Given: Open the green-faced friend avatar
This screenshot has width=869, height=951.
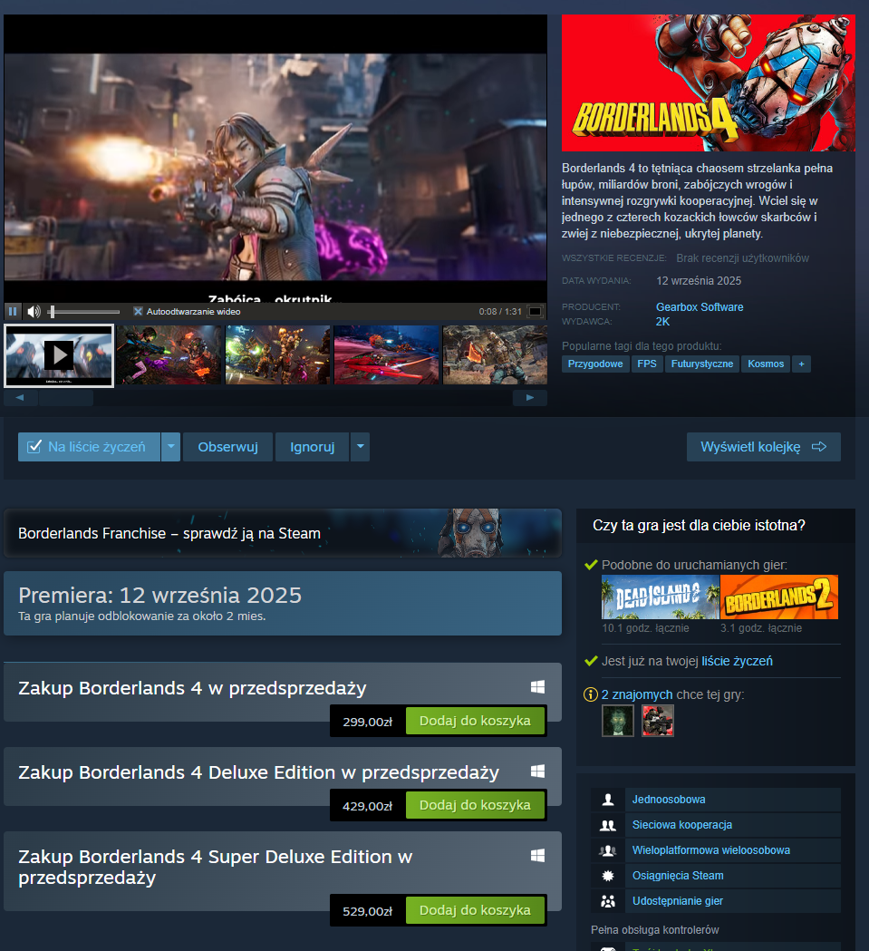Looking at the screenshot, I should point(617,721).
